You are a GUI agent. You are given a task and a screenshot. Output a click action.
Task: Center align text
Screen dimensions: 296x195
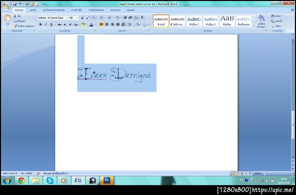coord(107,25)
